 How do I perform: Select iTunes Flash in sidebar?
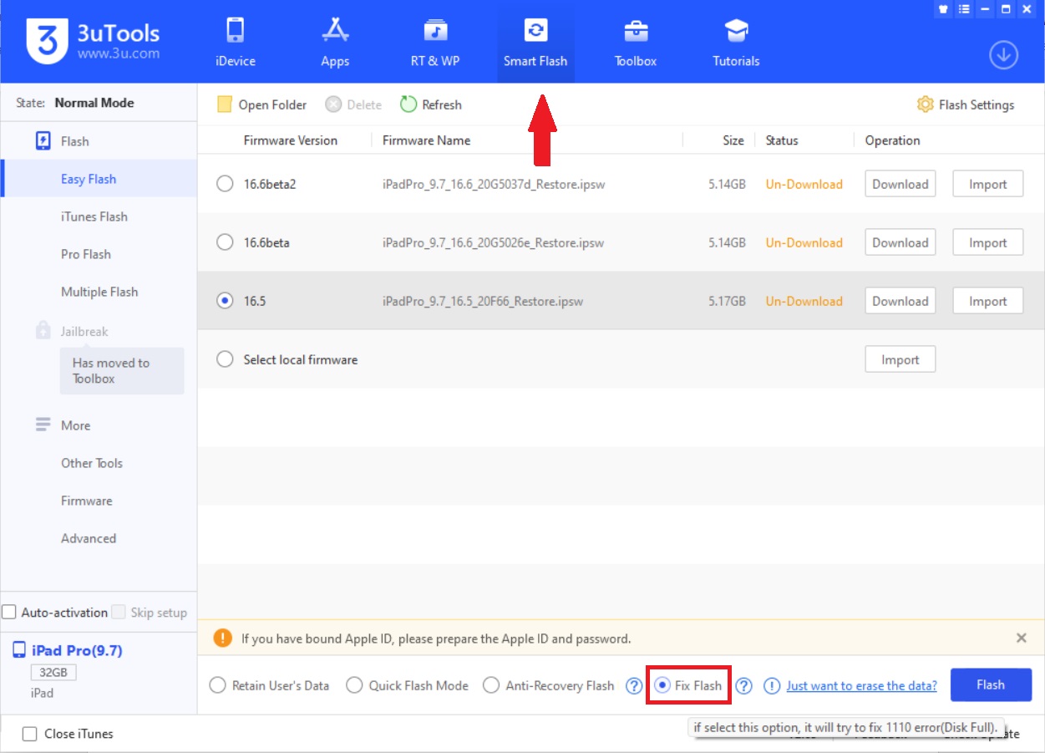pos(94,216)
